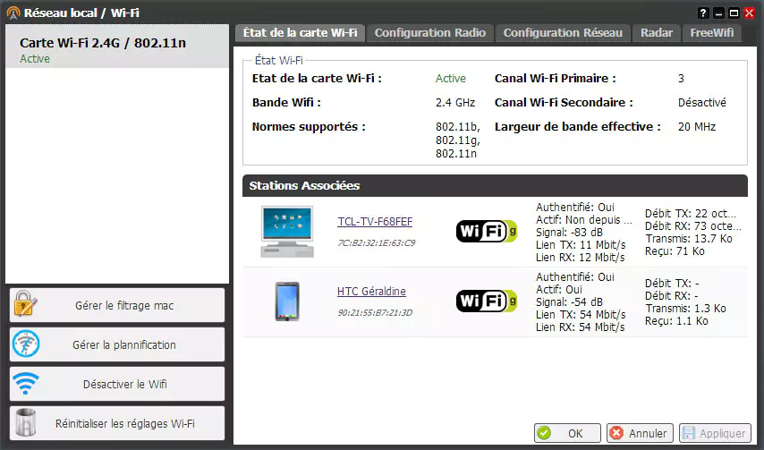
Task: Click the padlock icon for MAC filtering
Action: pos(24,304)
